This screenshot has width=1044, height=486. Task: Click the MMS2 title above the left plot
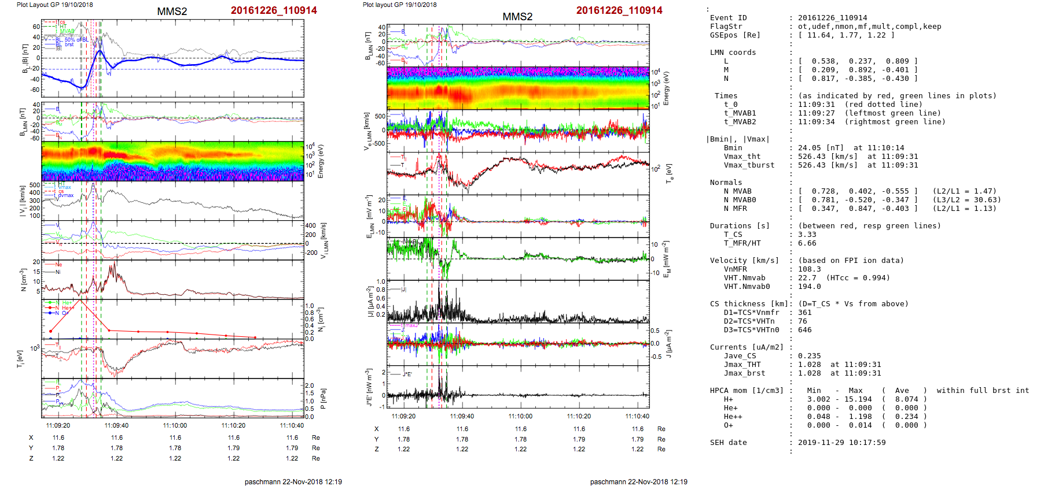[x=172, y=12]
